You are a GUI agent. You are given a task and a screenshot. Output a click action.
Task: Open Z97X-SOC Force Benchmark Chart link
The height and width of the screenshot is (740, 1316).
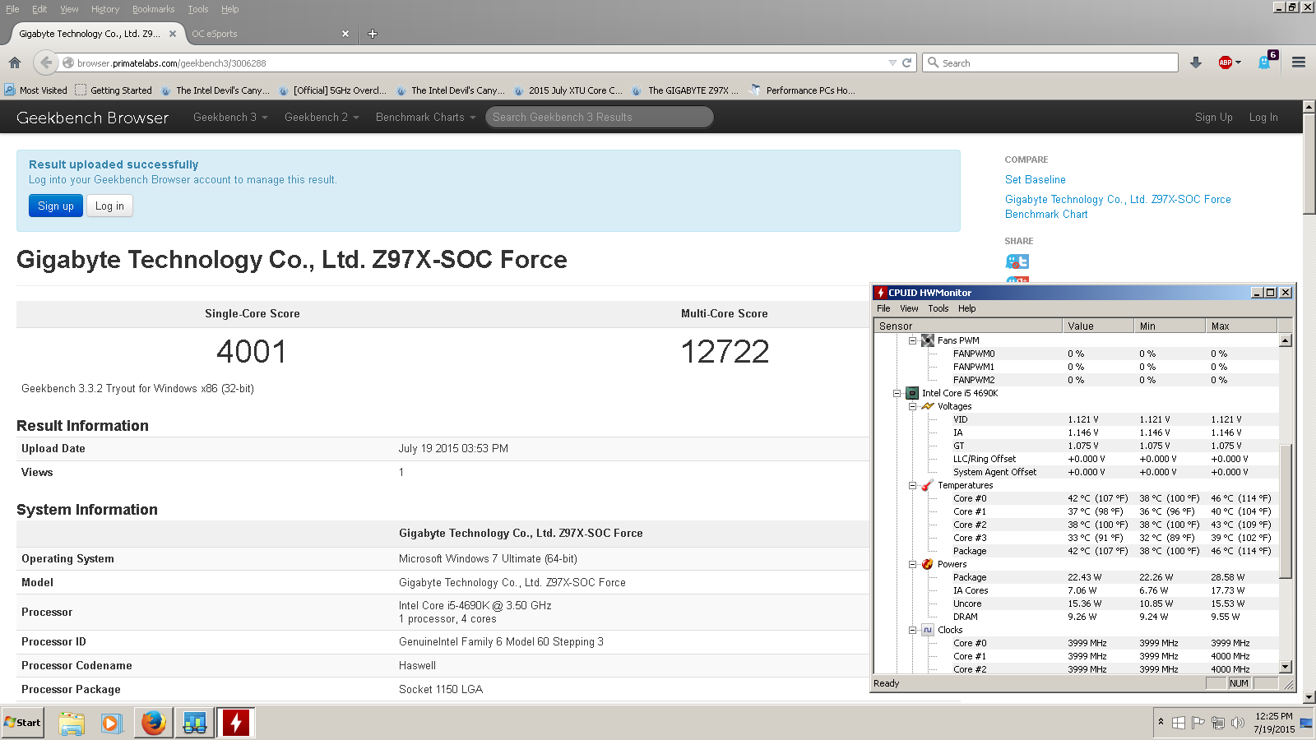coord(1118,206)
